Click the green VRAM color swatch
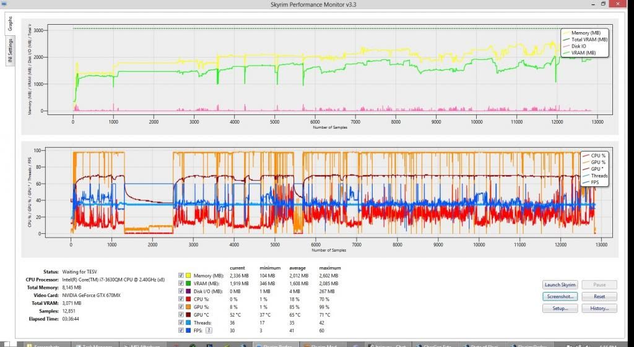The width and height of the screenshot is (634, 347). [188, 283]
